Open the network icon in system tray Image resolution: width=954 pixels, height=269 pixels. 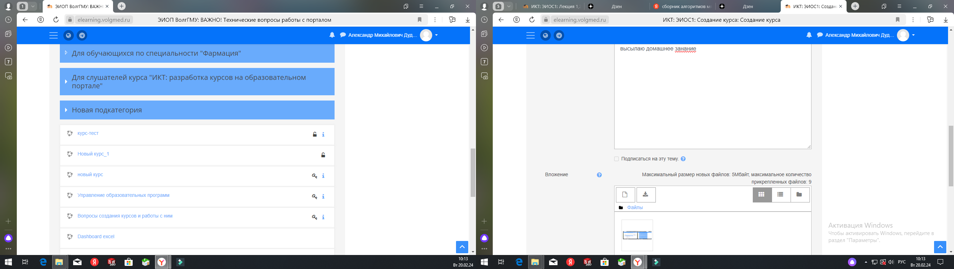pyautogui.click(x=874, y=262)
